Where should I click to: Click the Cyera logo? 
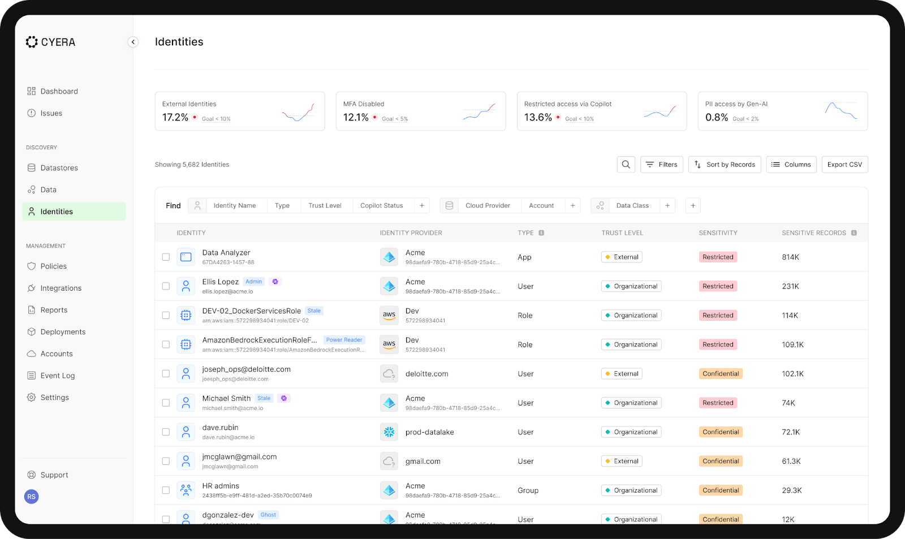[x=50, y=42]
